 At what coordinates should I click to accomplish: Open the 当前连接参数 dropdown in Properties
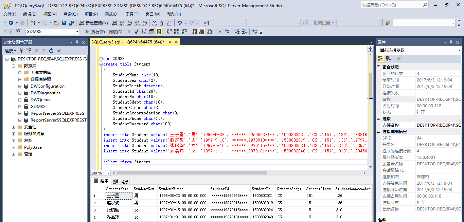tap(460, 50)
